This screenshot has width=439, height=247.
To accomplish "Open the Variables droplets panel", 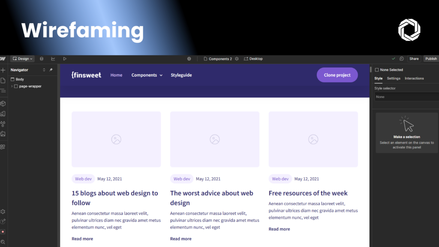I will tap(3, 124).
